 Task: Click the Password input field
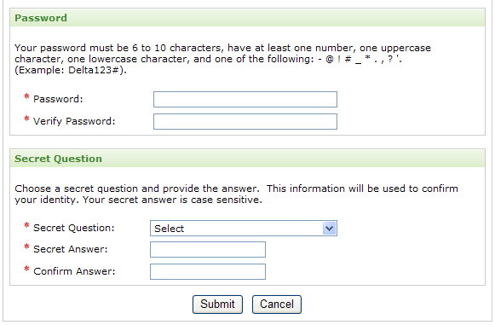pos(245,99)
